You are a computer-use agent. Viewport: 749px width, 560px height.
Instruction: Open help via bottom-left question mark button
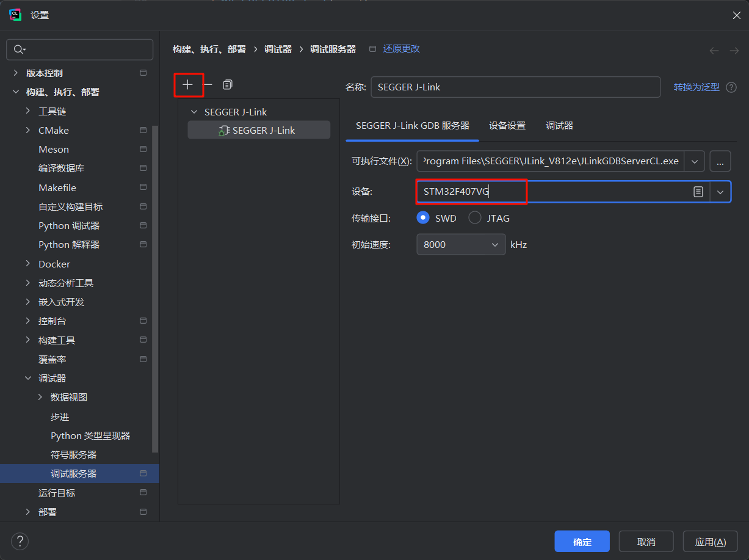tap(20, 541)
